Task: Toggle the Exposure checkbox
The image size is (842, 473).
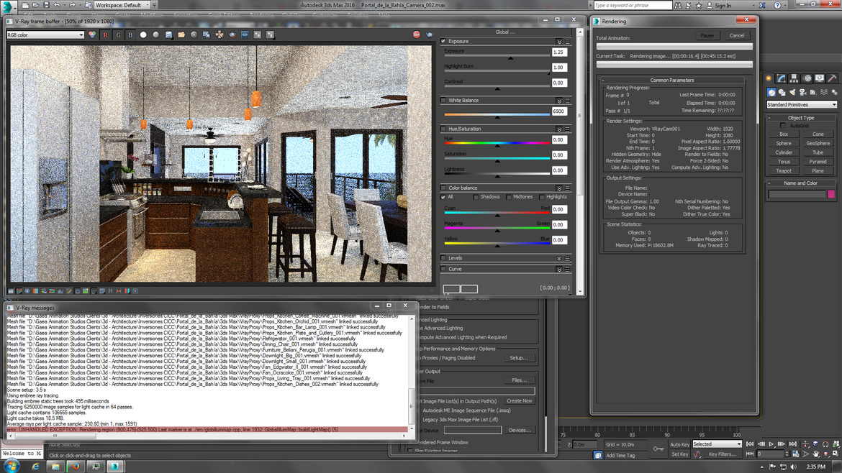Action: (x=443, y=41)
